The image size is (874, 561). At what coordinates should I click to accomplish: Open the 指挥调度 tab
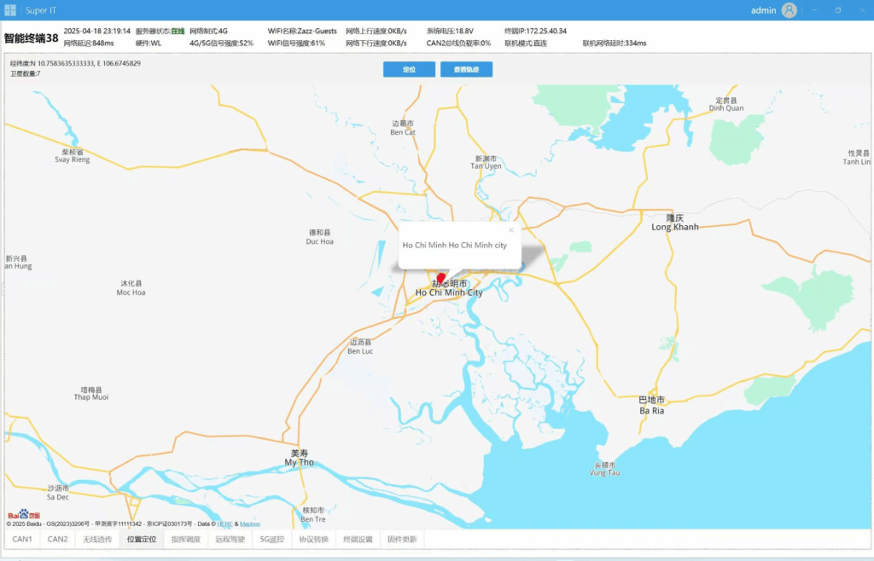pos(185,540)
